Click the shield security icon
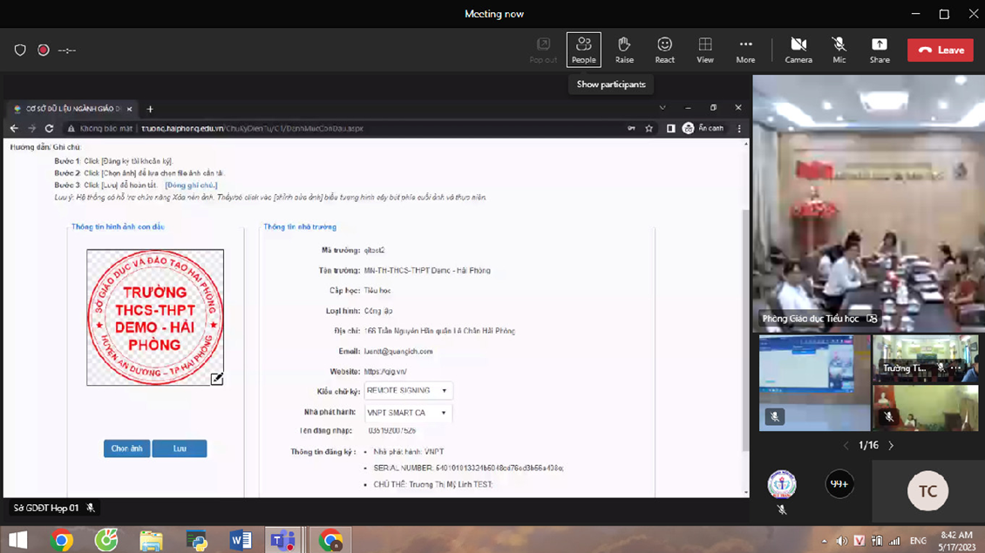This screenshot has width=985, height=553. point(20,51)
